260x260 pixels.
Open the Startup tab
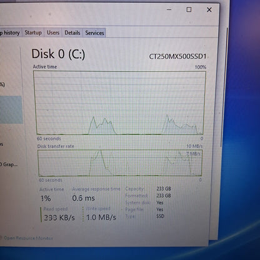point(33,32)
